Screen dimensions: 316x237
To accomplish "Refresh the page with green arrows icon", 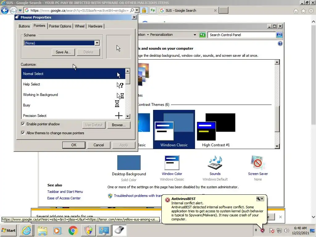I will (153, 10).
